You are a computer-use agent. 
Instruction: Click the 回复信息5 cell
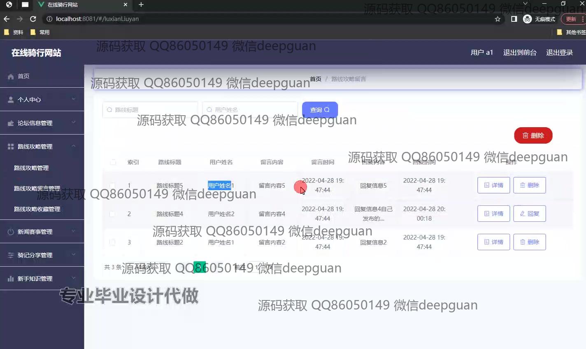(x=373, y=186)
